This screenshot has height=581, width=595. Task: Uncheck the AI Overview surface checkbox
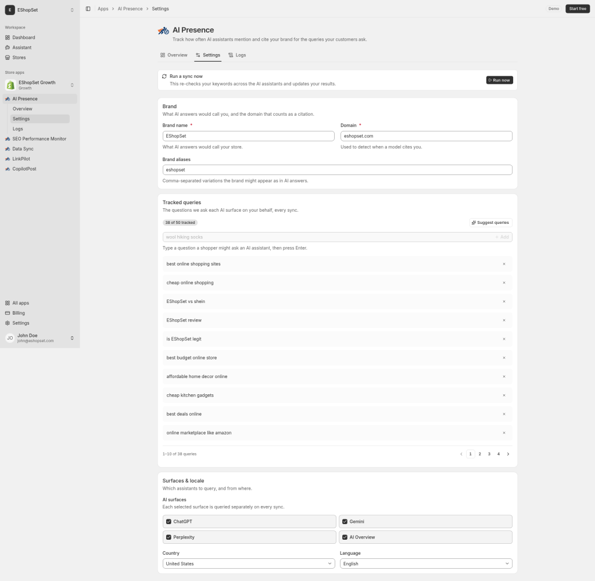(x=345, y=537)
